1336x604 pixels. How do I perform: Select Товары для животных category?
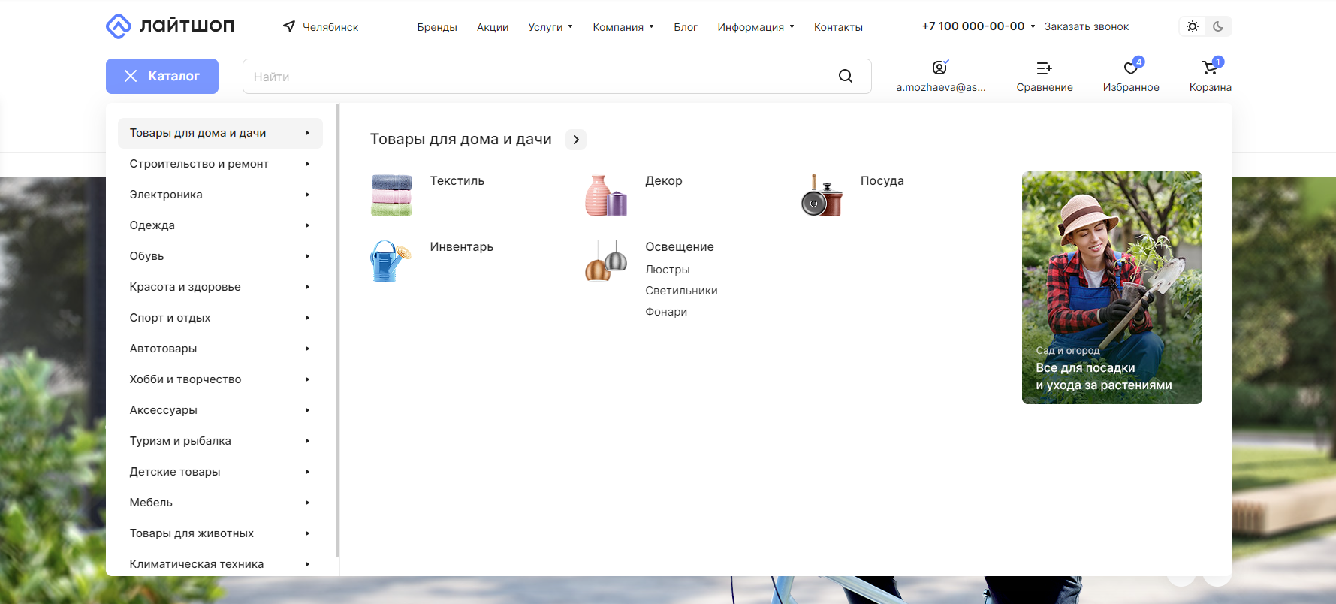coord(220,533)
